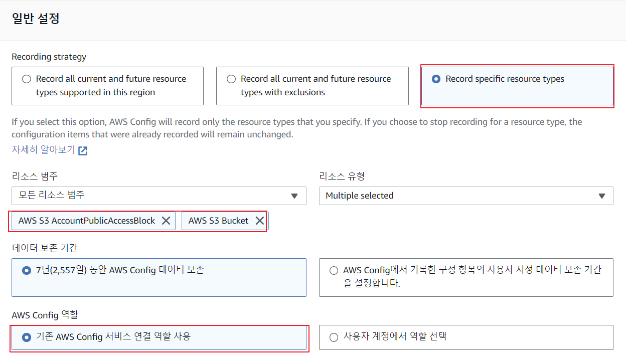The height and width of the screenshot is (362, 626).
Task: Click the AWS S3 AccountPublicAccessBlock tag text
Action: (x=87, y=221)
